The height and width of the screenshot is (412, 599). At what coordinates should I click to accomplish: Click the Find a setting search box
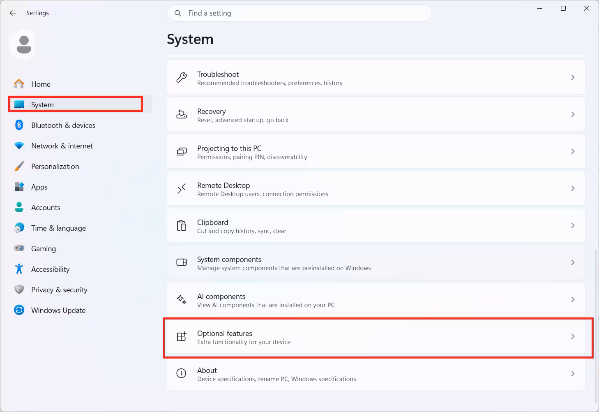pyautogui.click(x=299, y=13)
